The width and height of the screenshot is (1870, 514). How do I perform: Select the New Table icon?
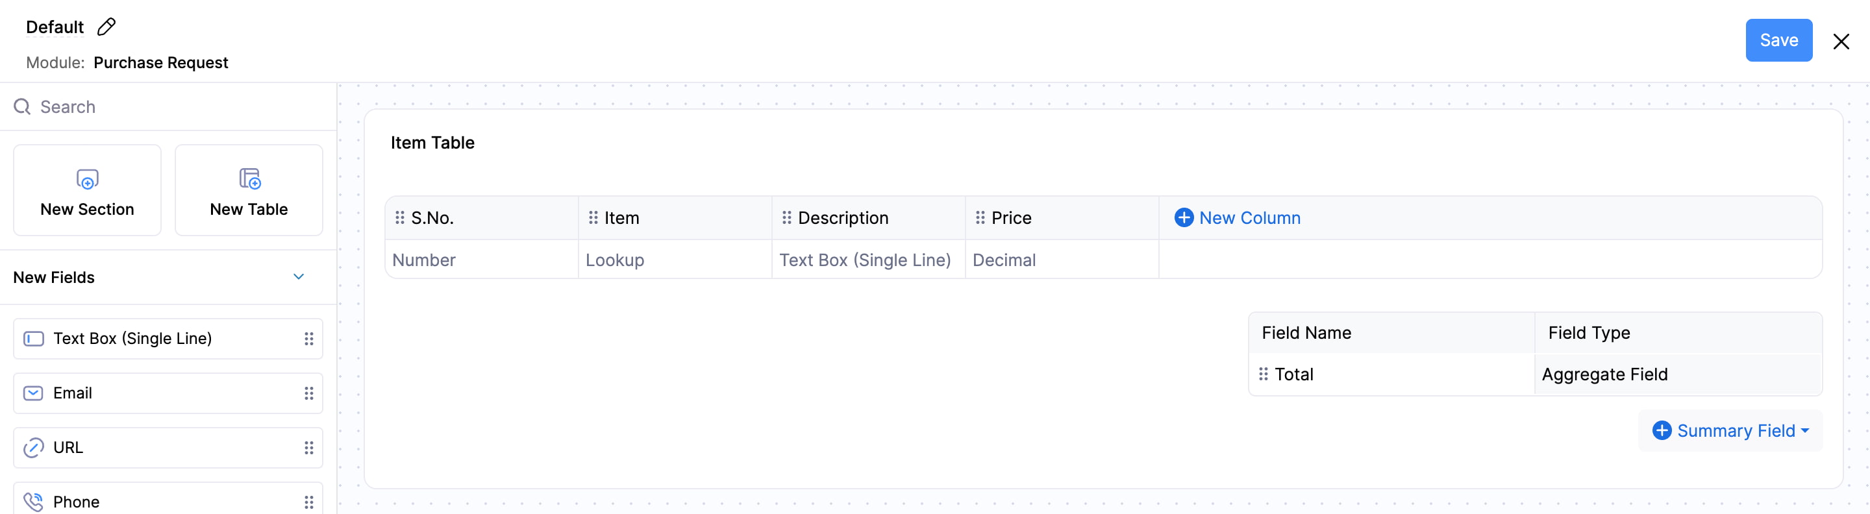click(x=248, y=178)
